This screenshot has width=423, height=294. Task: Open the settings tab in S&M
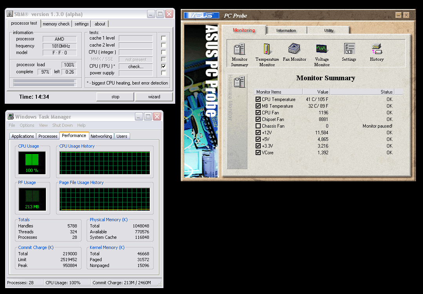point(82,24)
